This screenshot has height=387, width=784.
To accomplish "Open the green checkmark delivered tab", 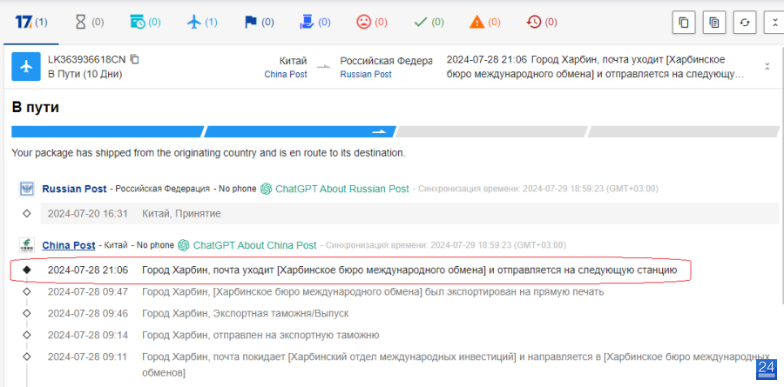I will tap(429, 23).
